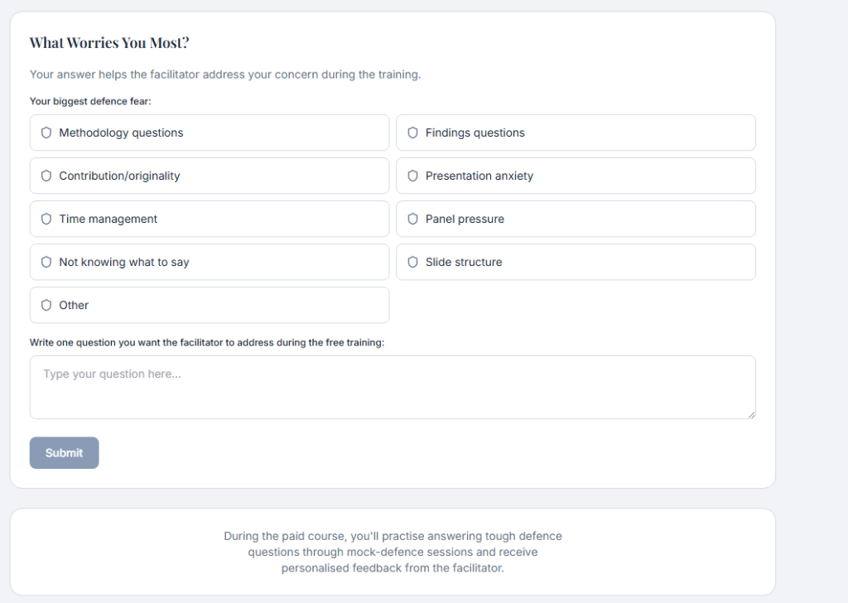Click the Your biggest defence fear label
The width and height of the screenshot is (848, 603).
90,101
